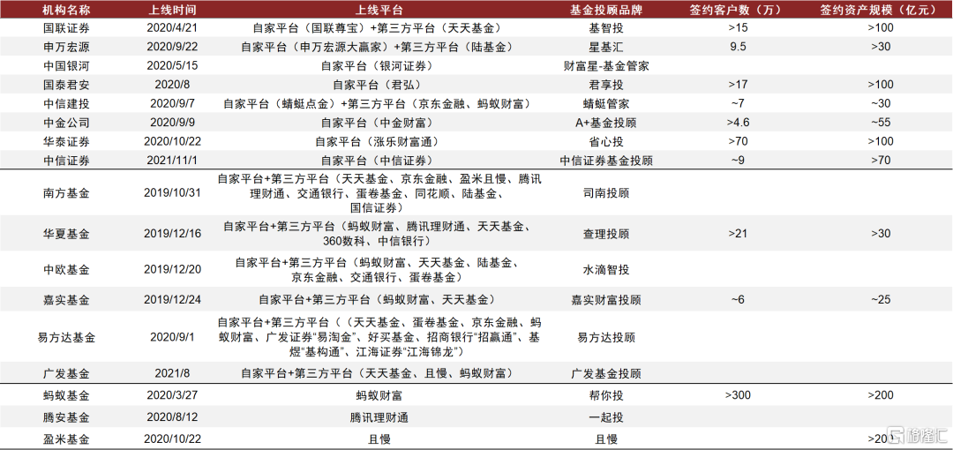Click the 蜻蜓管家 brand cell
Viewport: 953px width, 450px height.
click(606, 103)
